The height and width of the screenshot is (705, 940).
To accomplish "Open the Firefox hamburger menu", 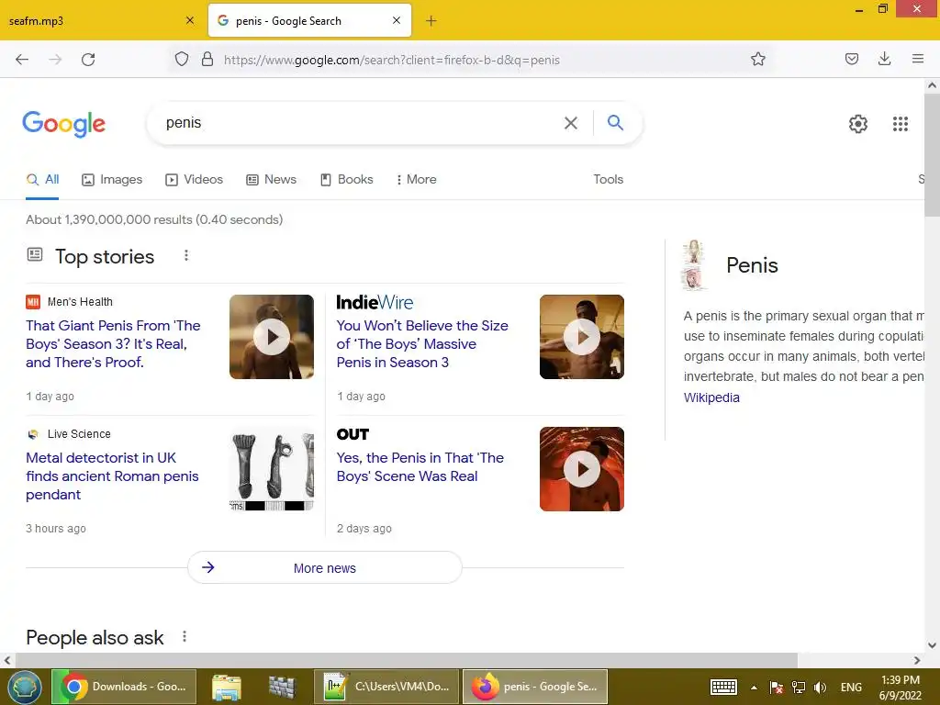I will point(917,59).
